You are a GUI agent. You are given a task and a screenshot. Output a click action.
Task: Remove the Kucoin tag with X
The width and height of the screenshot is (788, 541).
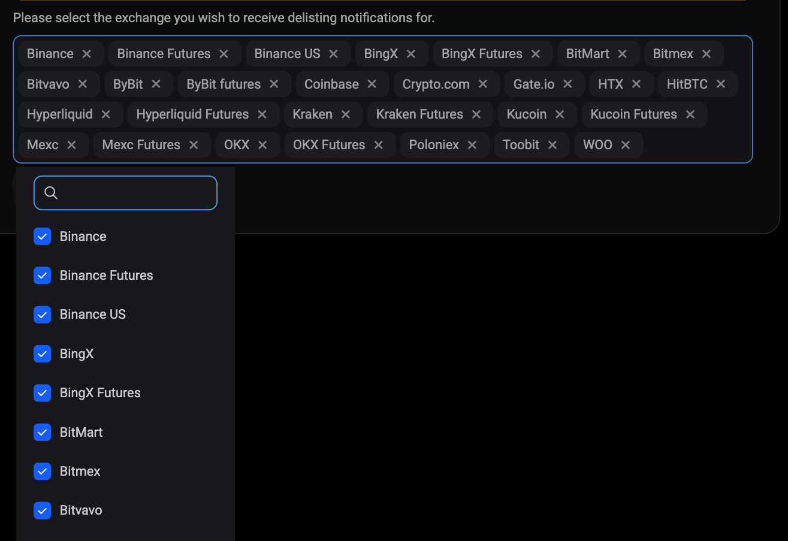pyautogui.click(x=560, y=114)
